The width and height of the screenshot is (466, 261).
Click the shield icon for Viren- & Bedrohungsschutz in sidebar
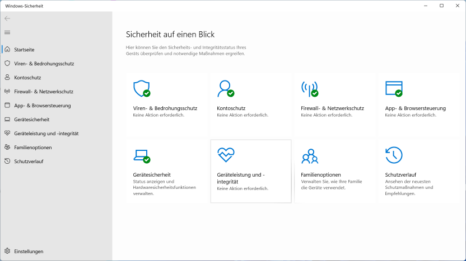7,63
